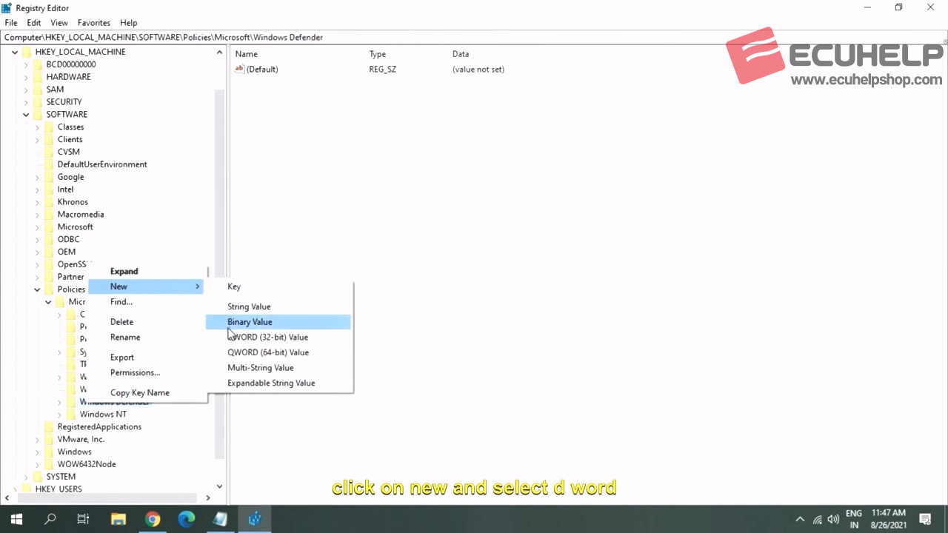Choose Find... in the context menu
This screenshot has height=533, width=948.
point(147,302)
